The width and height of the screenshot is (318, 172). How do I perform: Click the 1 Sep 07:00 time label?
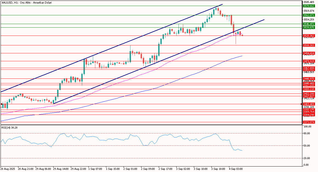click(95, 169)
